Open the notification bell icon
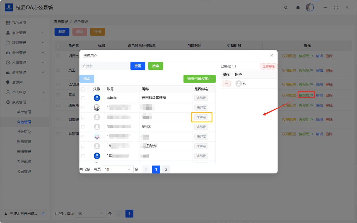 (x=298, y=8)
